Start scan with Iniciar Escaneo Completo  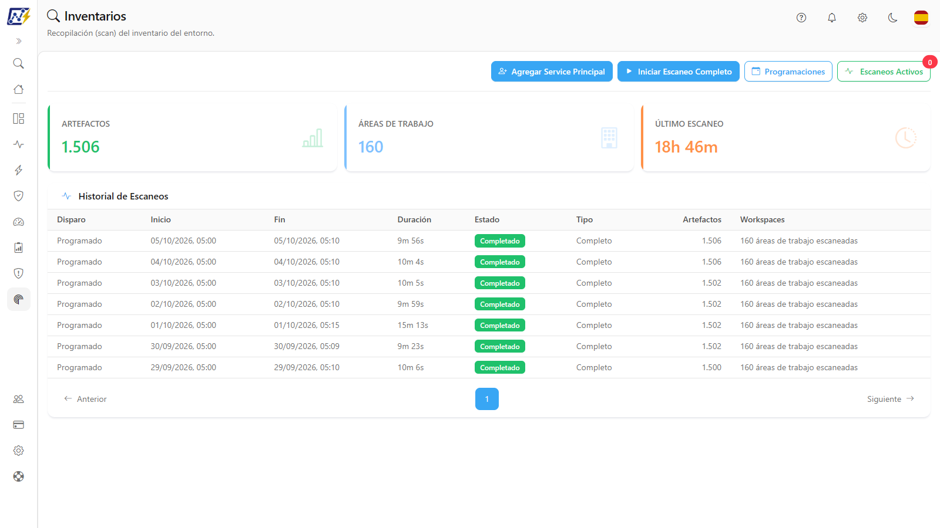point(679,72)
